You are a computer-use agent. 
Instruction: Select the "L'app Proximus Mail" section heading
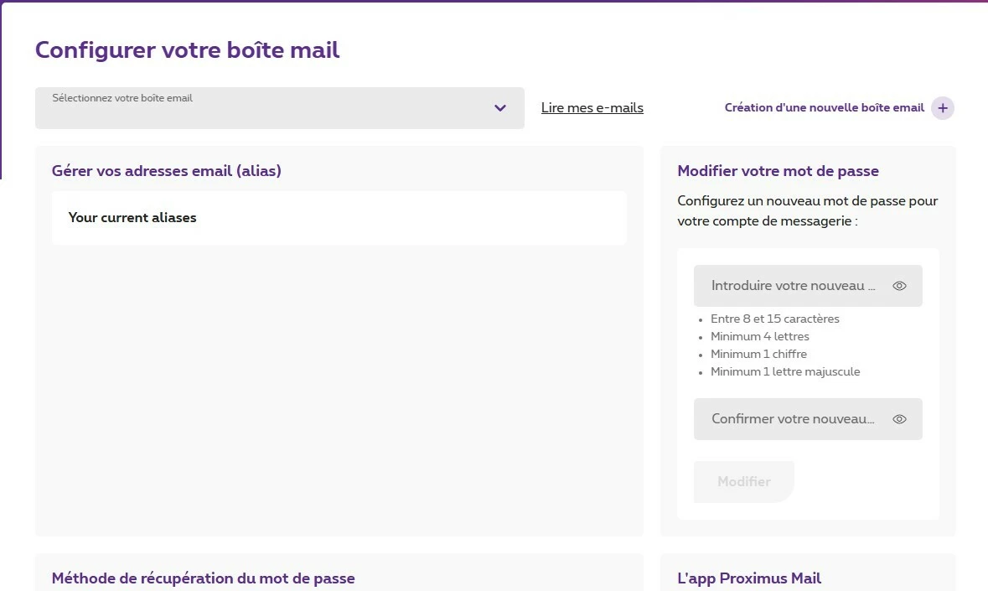(x=749, y=578)
